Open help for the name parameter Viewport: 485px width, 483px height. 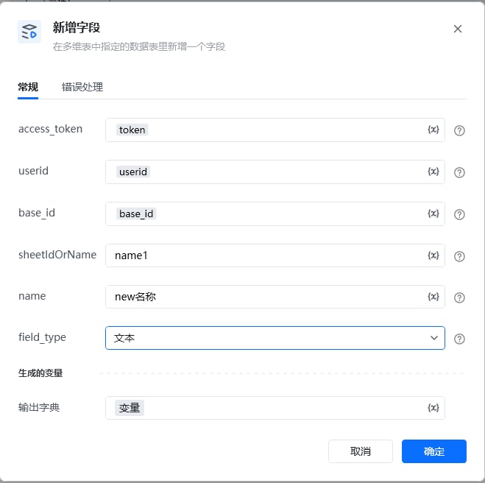459,297
